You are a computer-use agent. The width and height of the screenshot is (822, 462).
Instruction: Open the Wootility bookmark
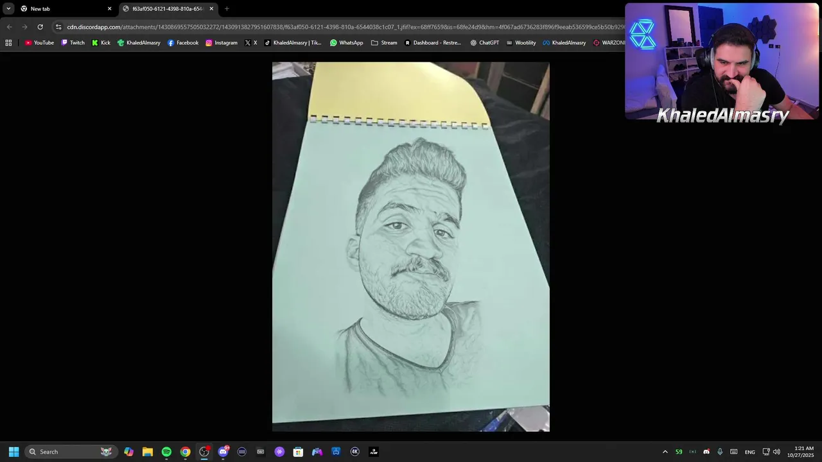[x=521, y=43]
